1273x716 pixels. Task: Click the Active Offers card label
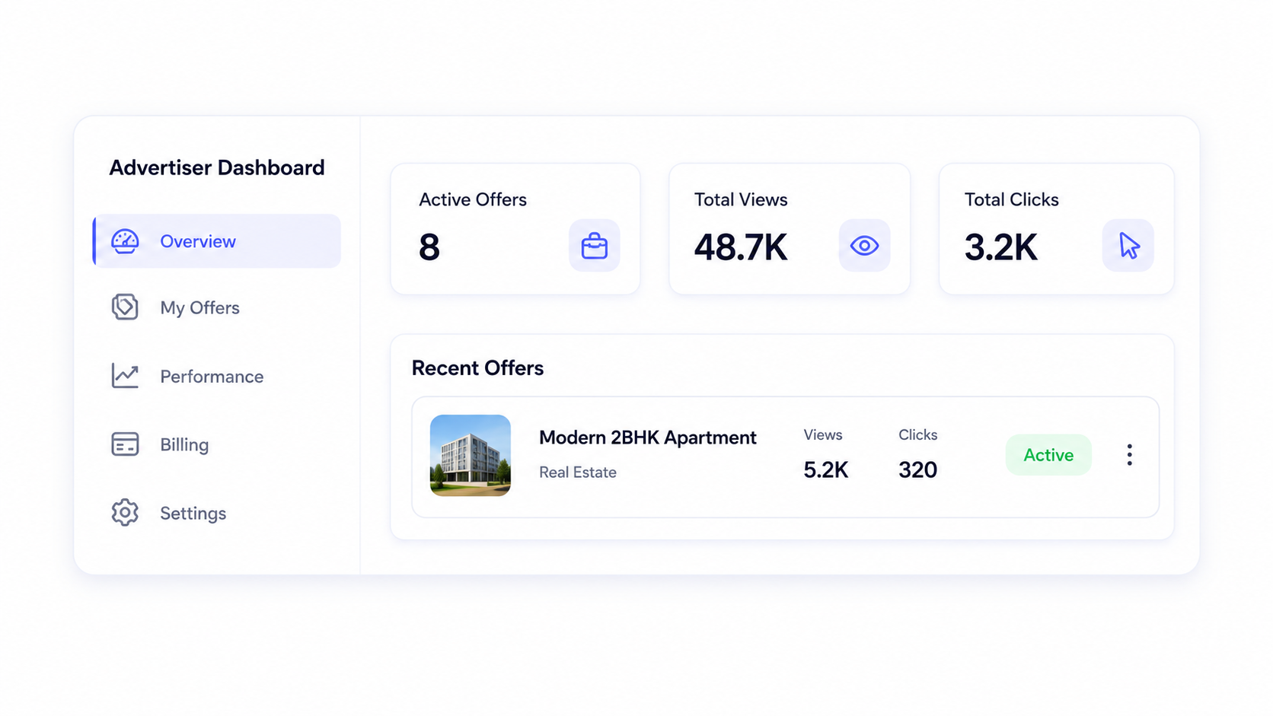click(x=473, y=199)
